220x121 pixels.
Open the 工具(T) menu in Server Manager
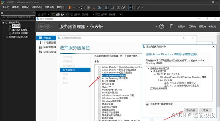192,27
